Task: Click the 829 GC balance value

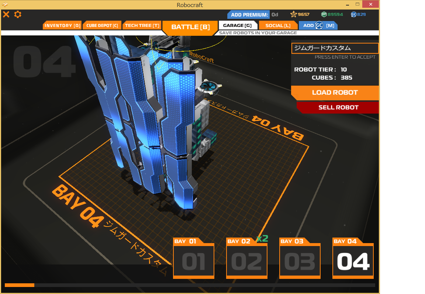Action: tap(361, 14)
